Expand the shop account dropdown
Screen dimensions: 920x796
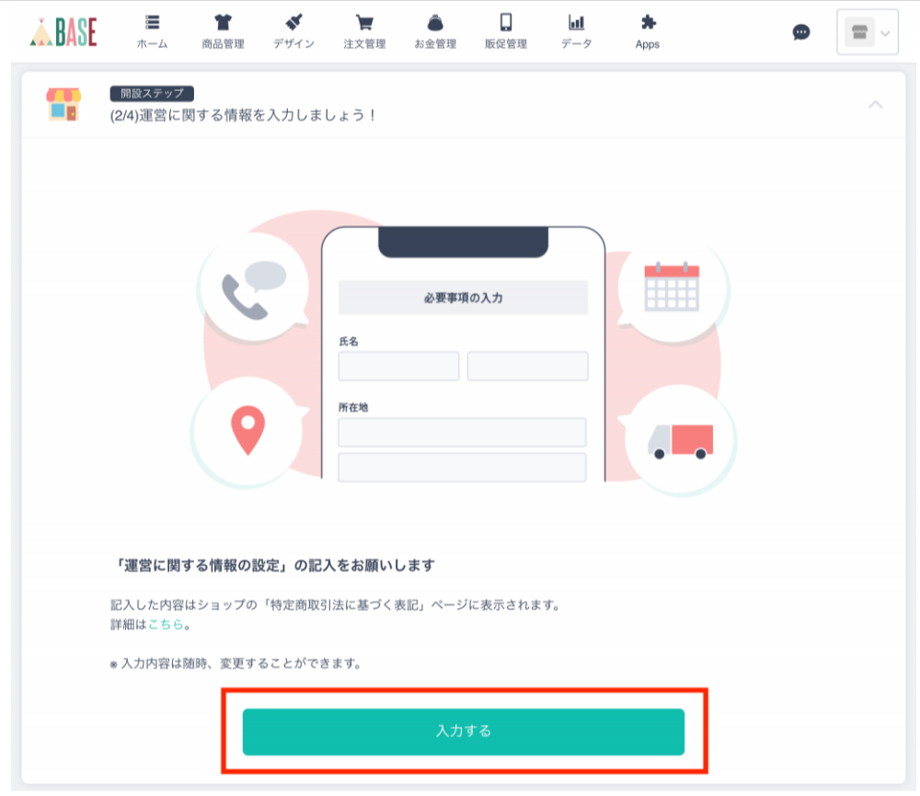point(868,32)
